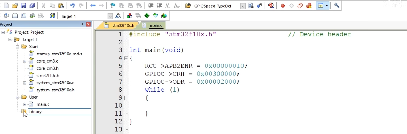Collapse the User folder group
This screenshot has height=134, width=407.
pyautogui.click(x=17, y=97)
